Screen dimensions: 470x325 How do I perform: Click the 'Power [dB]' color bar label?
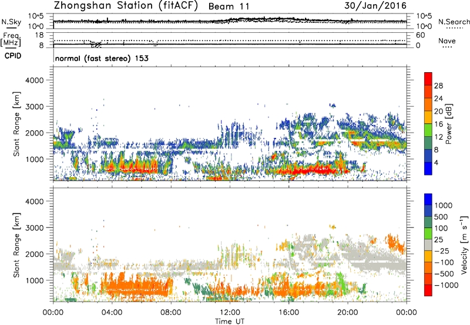point(448,124)
